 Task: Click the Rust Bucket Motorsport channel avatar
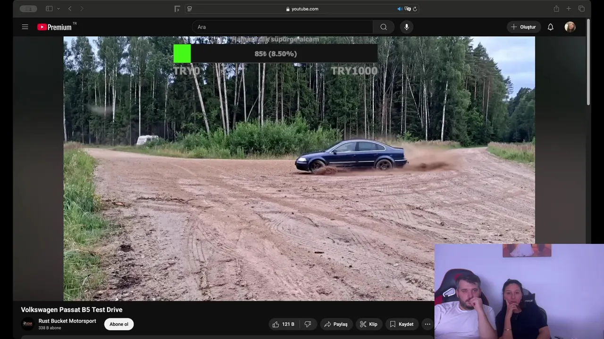pyautogui.click(x=28, y=324)
